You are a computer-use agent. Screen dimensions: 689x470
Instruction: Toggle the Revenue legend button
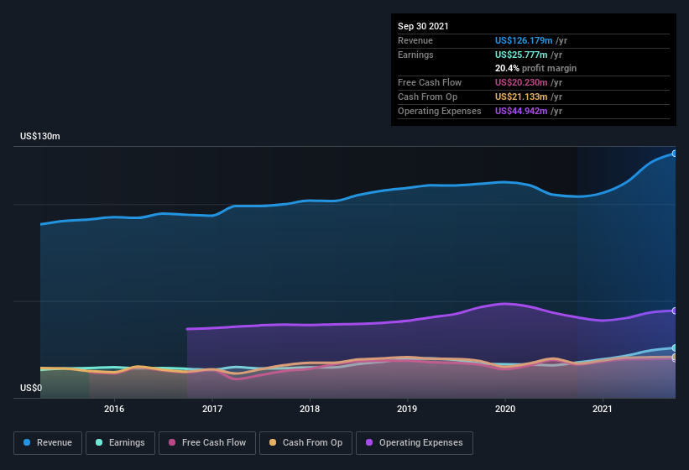(x=48, y=443)
